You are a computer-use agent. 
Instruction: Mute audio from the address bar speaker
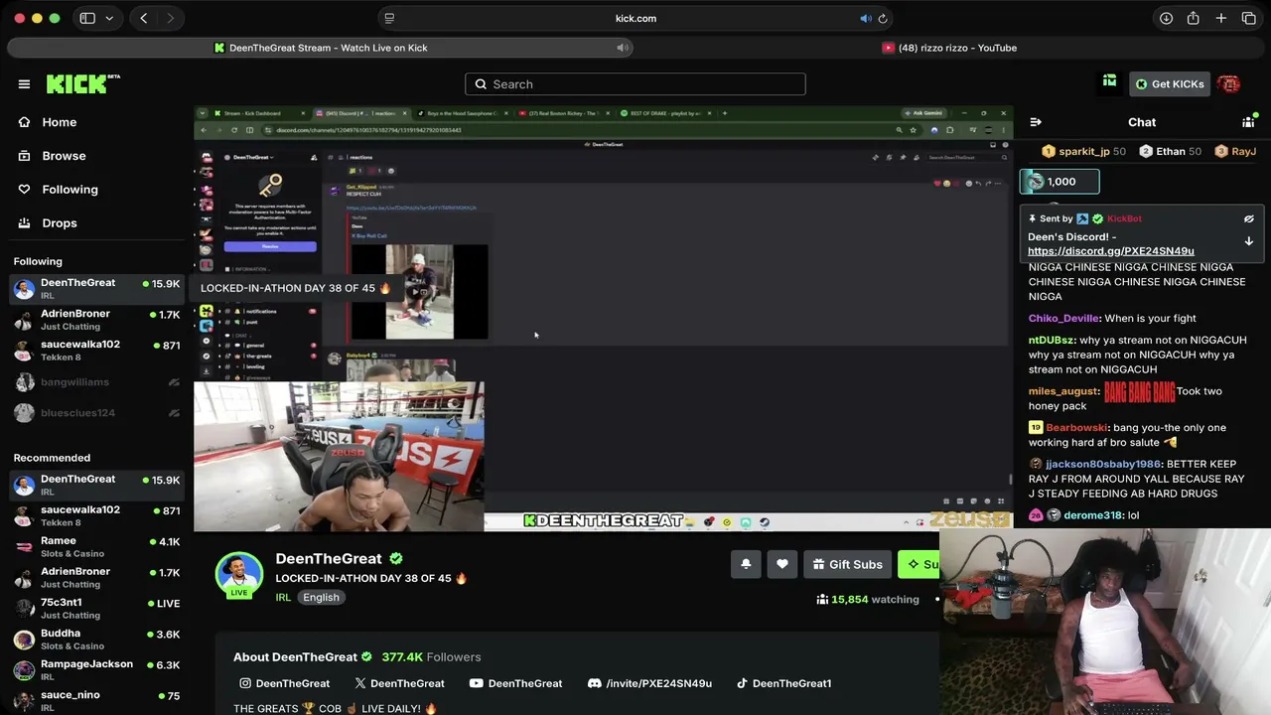click(x=865, y=18)
